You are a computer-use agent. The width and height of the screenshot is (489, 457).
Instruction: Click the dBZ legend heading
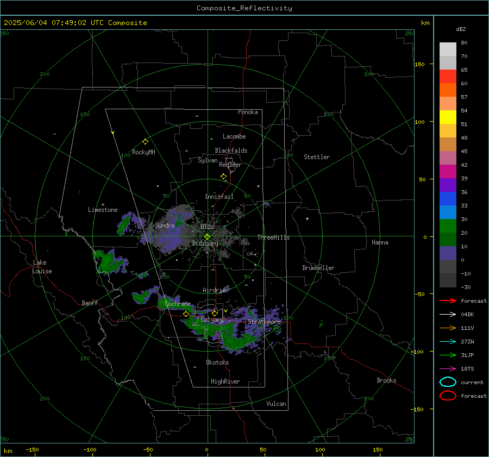point(461,29)
